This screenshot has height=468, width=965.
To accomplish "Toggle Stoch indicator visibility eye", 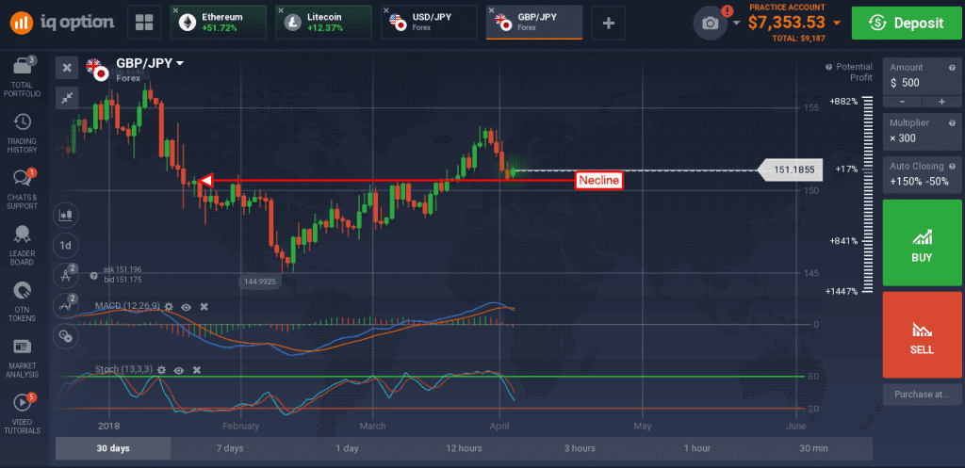I will click(179, 370).
